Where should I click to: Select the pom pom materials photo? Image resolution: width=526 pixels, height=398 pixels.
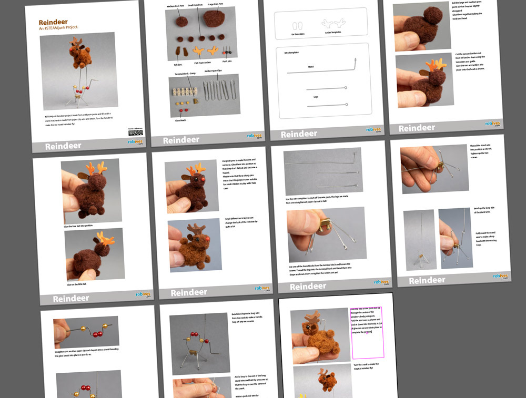tap(201, 33)
